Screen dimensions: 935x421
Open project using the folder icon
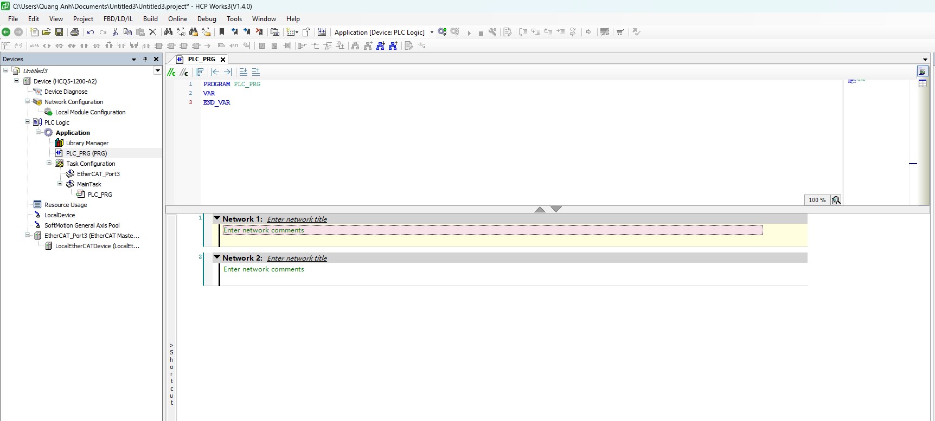tap(47, 32)
